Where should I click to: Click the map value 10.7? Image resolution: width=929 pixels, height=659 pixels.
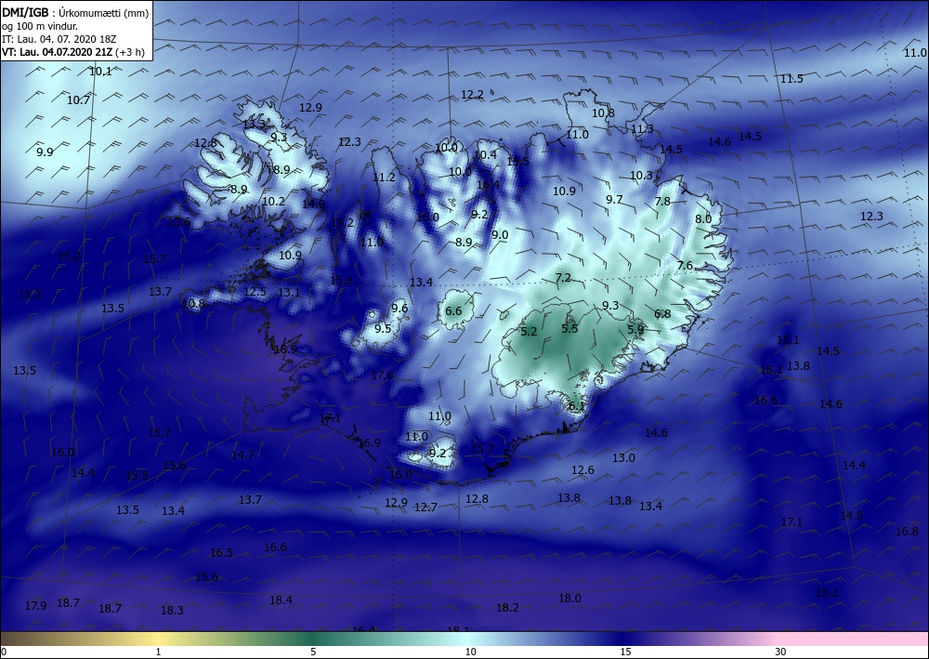pyautogui.click(x=78, y=100)
